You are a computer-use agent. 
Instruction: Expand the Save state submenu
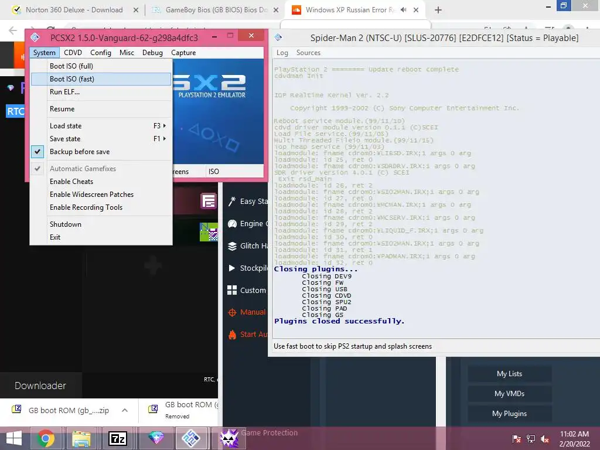pos(101,138)
